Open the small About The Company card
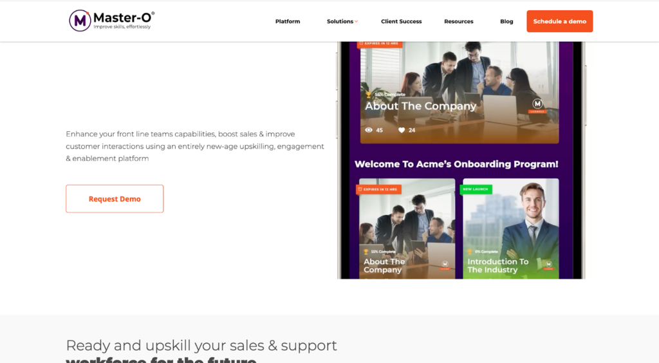This screenshot has height=363, width=659. click(x=407, y=228)
